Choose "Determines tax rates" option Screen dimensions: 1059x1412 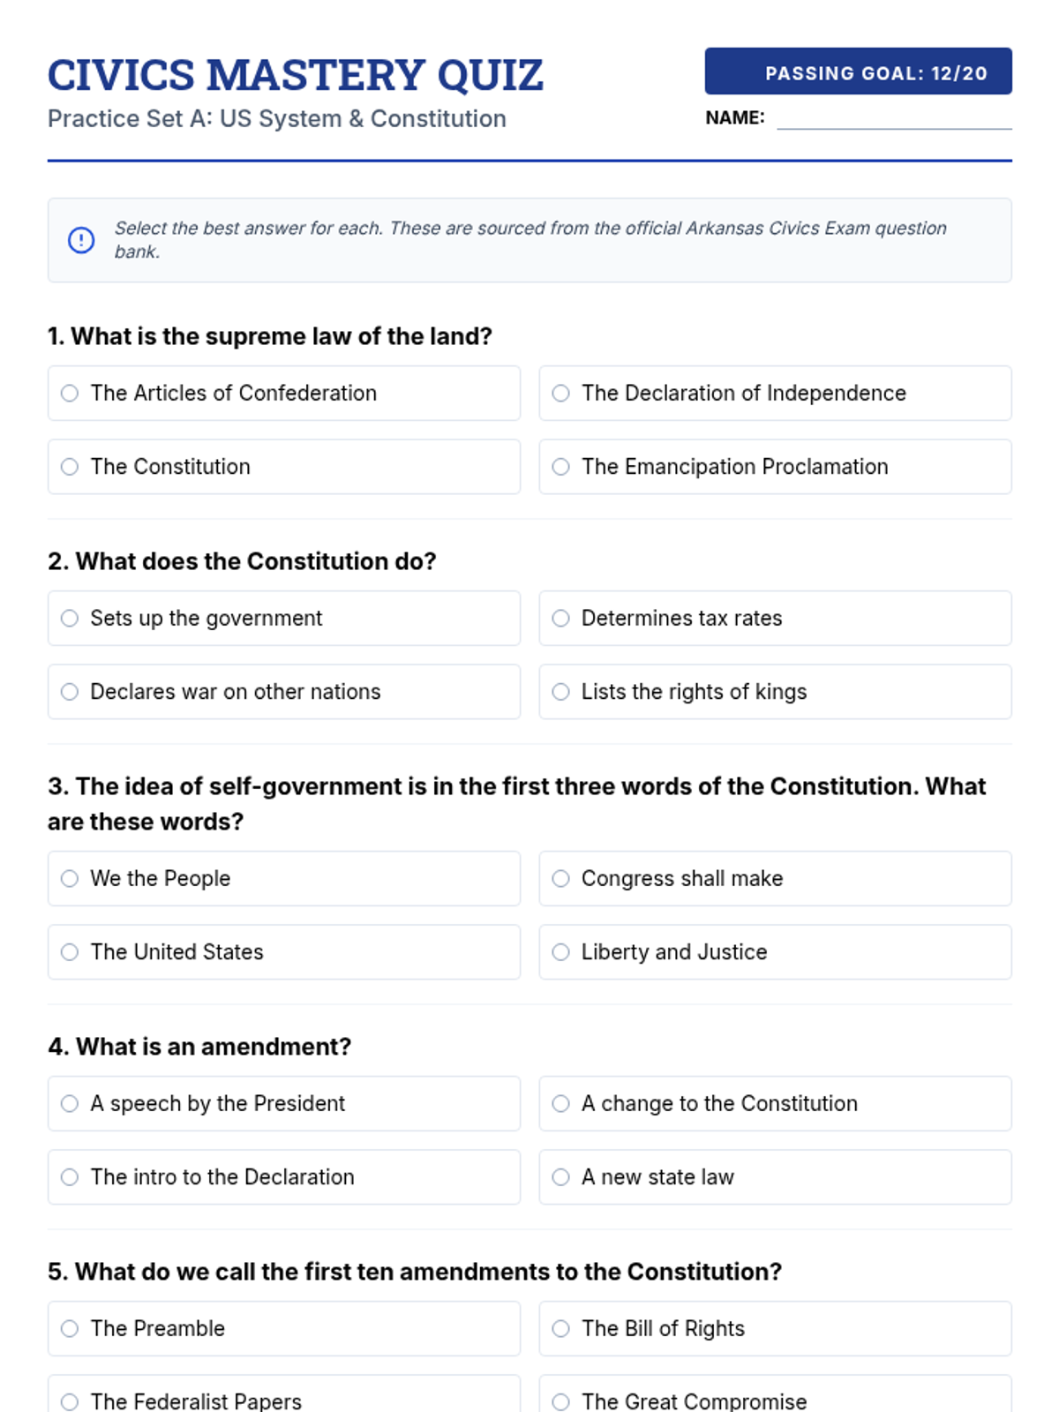point(560,619)
